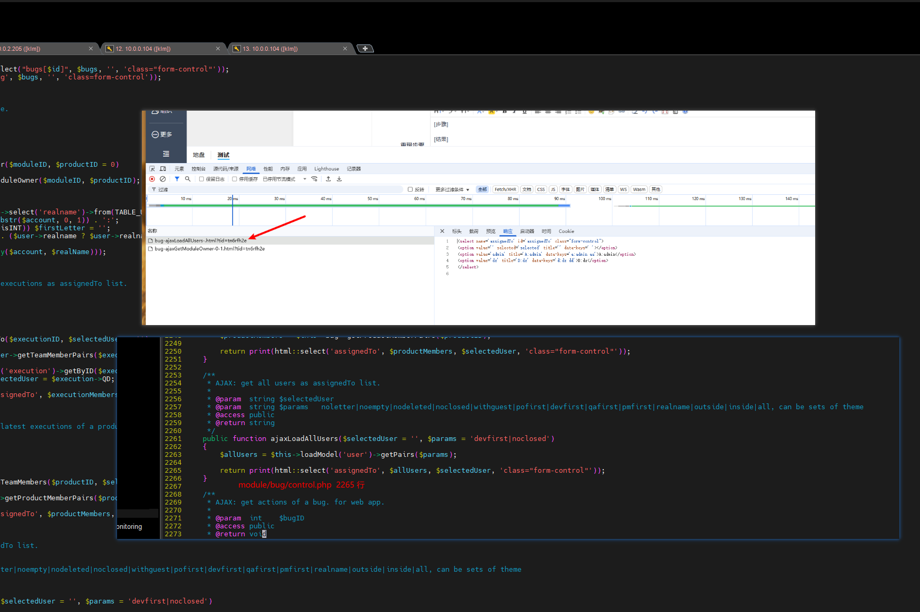Select the bug-ajaxLoadAllUsers-.html request row

(290, 240)
